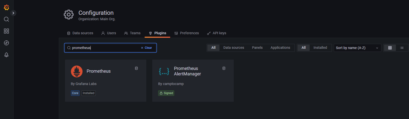Image resolution: width=409 pixels, height=119 pixels.
Task: Switch to the Teams tab
Action: (132, 33)
